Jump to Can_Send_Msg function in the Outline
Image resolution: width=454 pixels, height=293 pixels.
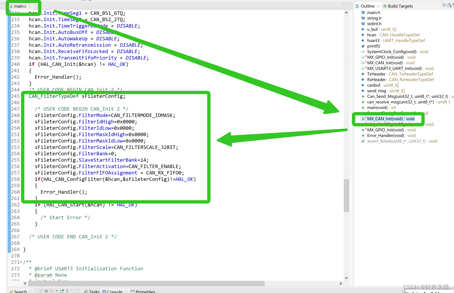[x=408, y=96]
